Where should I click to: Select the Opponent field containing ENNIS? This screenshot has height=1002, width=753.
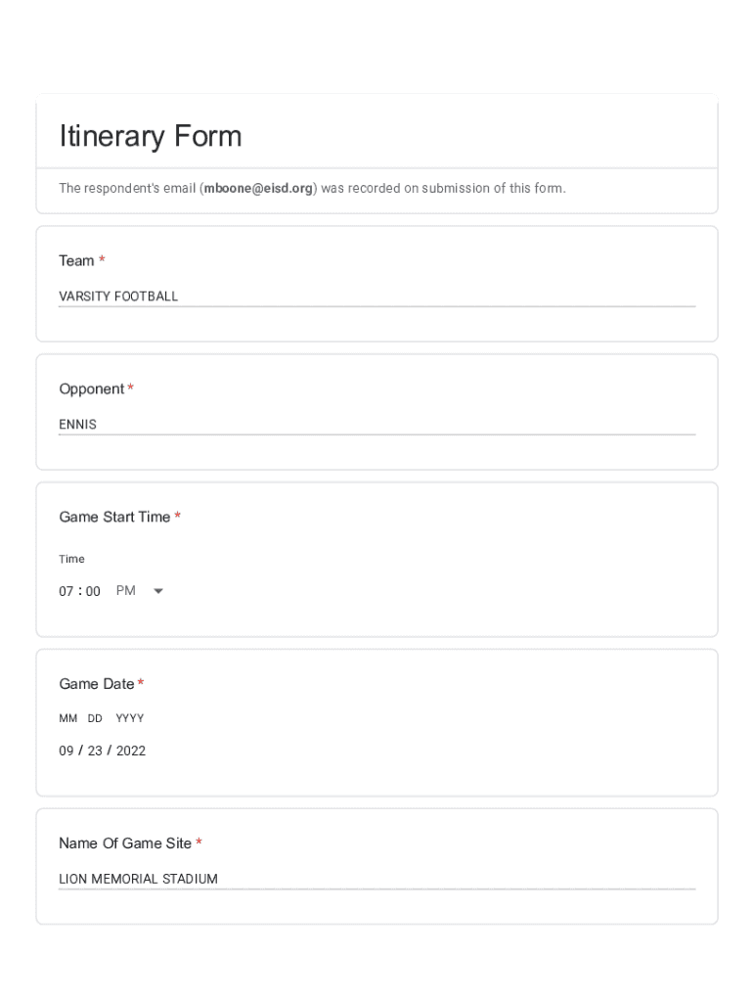pyautogui.click(x=376, y=425)
